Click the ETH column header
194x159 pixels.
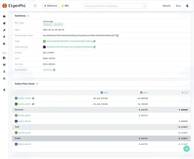pos(185,92)
